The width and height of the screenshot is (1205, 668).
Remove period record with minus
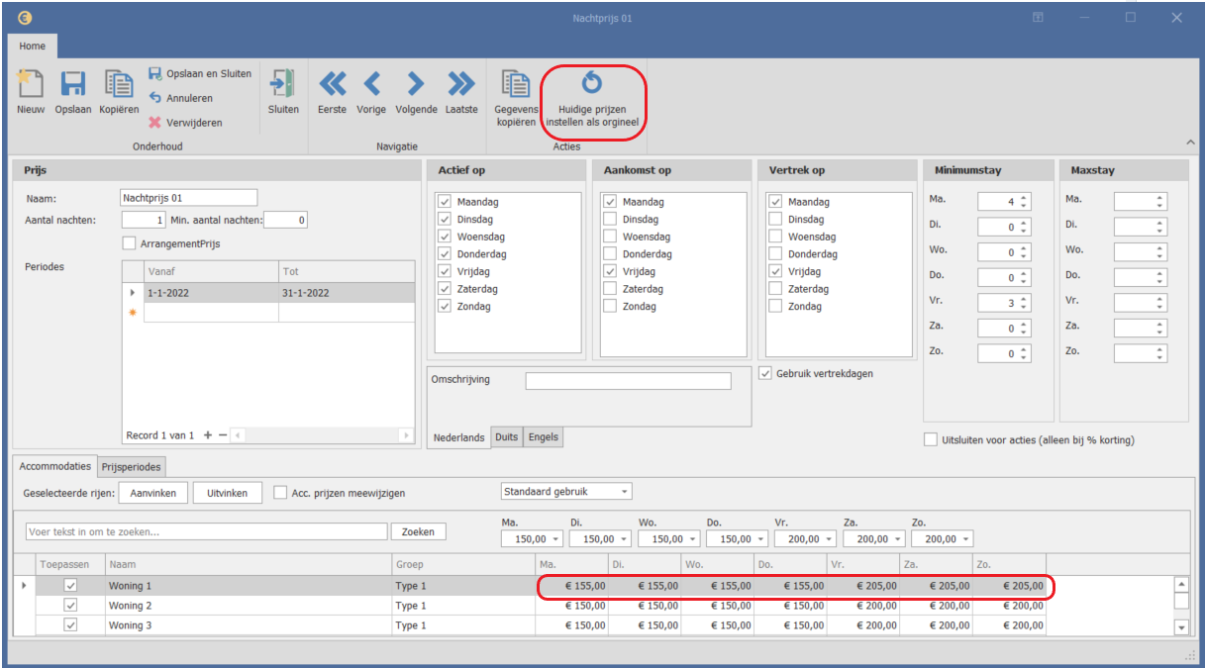[x=223, y=435]
